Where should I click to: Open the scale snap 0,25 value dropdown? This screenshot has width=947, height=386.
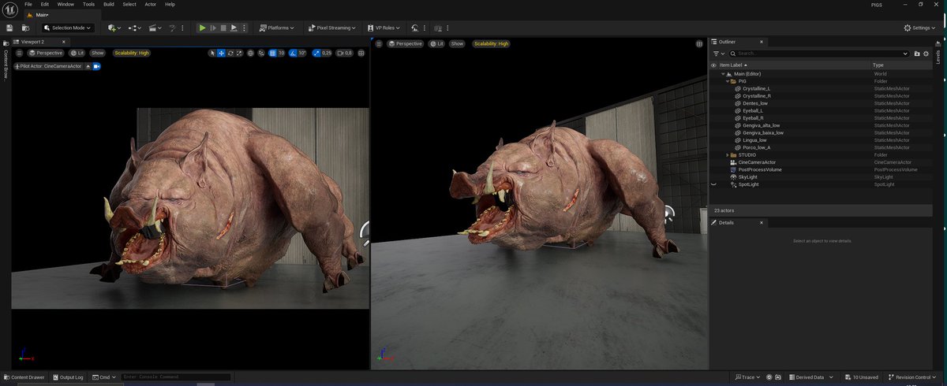327,53
